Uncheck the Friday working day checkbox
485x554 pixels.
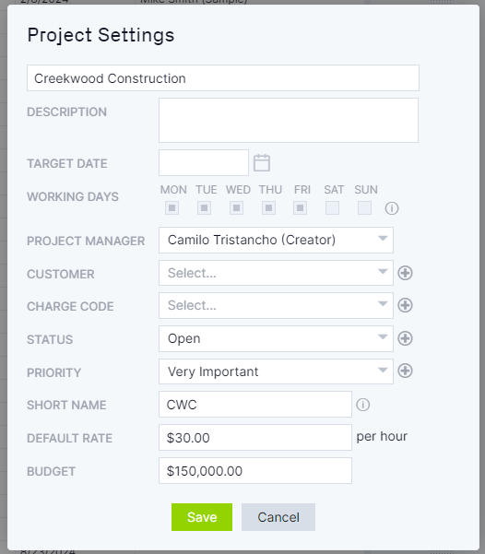coord(300,207)
